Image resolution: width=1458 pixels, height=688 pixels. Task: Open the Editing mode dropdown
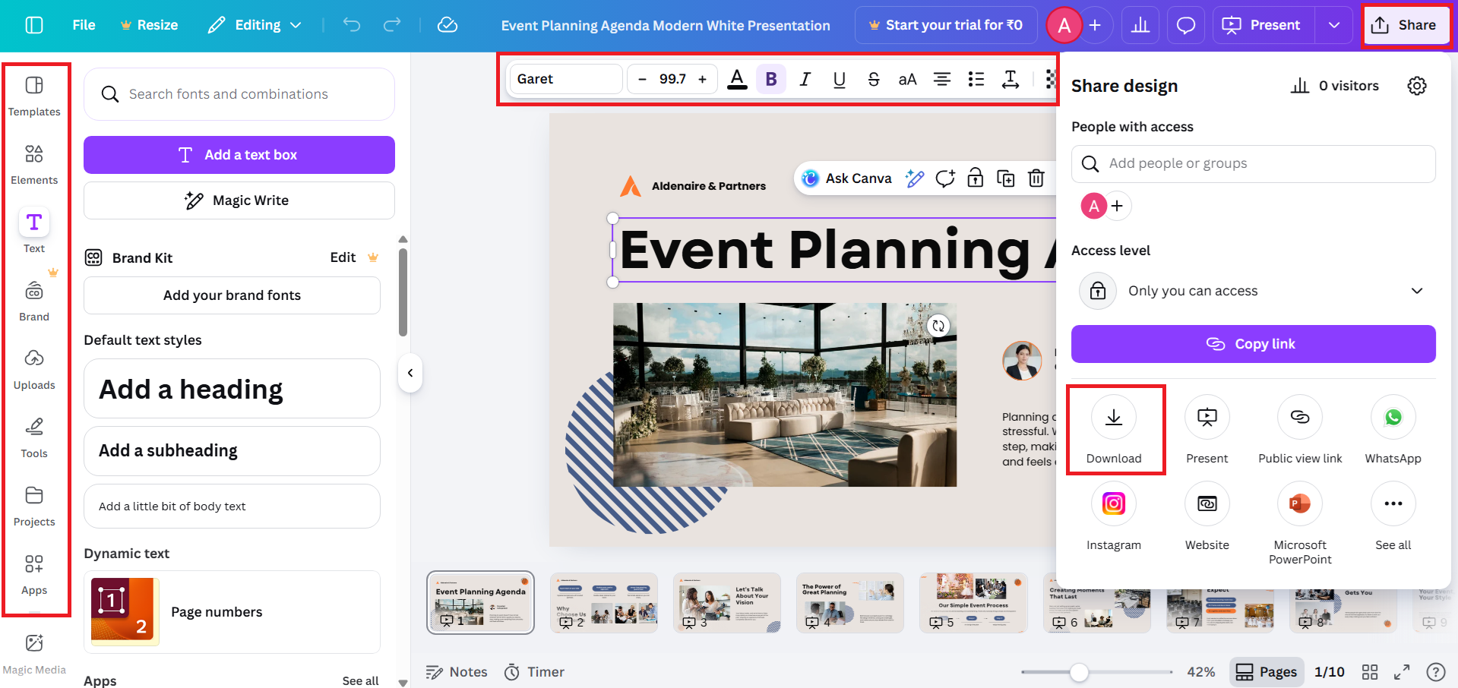(x=254, y=24)
